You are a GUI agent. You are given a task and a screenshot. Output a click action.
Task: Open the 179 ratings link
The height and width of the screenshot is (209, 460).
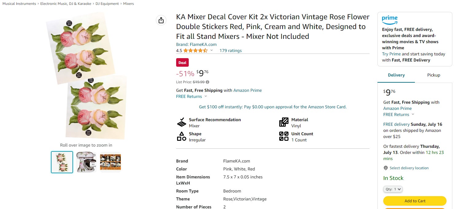(230, 50)
